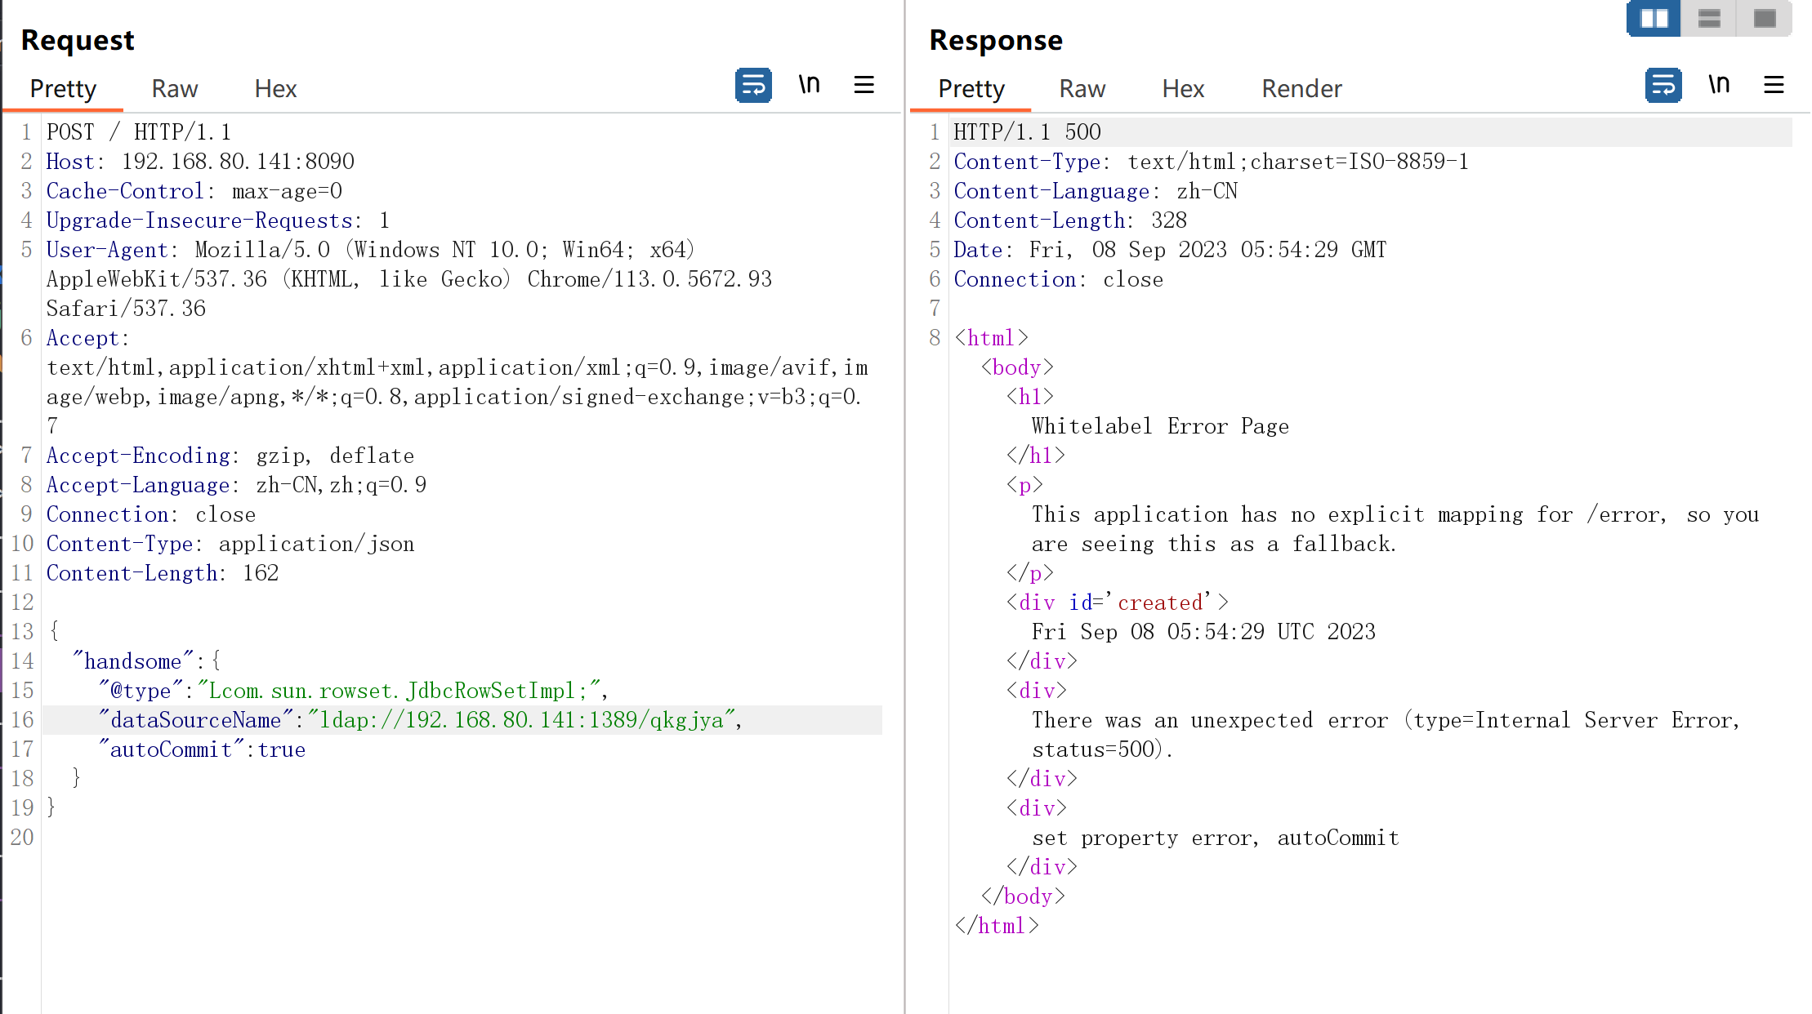Click 'Connection: close' in the Response
This screenshot has width=1812, height=1014.
pyautogui.click(x=1058, y=279)
